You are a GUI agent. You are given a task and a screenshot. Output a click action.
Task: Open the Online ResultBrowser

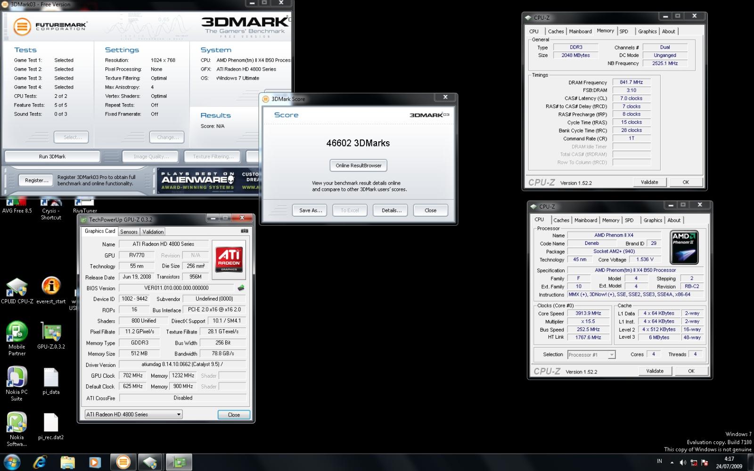[x=358, y=165]
